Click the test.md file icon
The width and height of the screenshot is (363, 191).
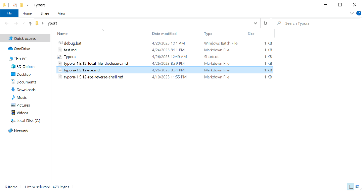point(60,50)
